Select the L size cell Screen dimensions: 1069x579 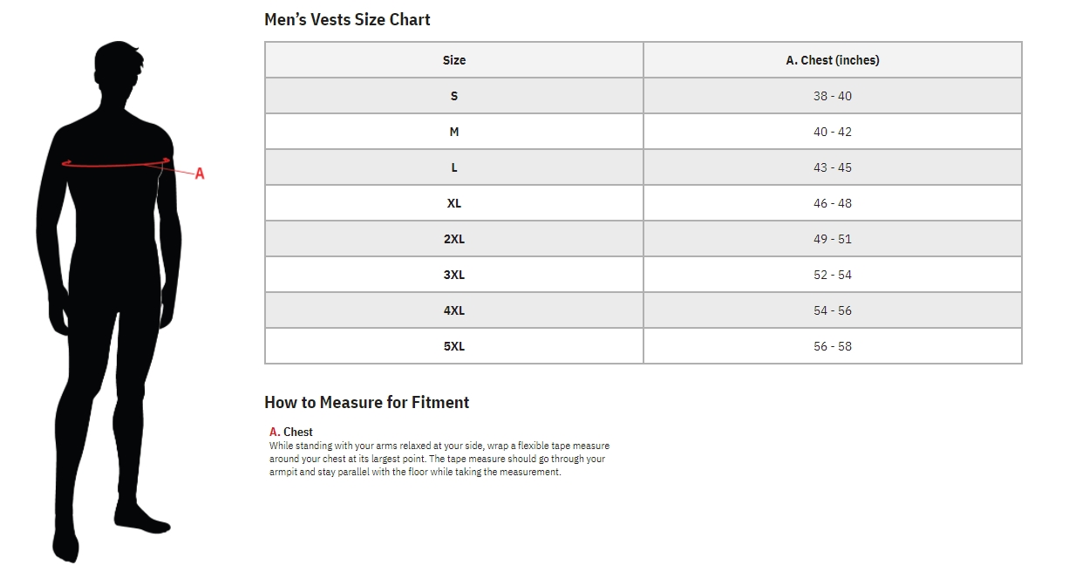454,167
